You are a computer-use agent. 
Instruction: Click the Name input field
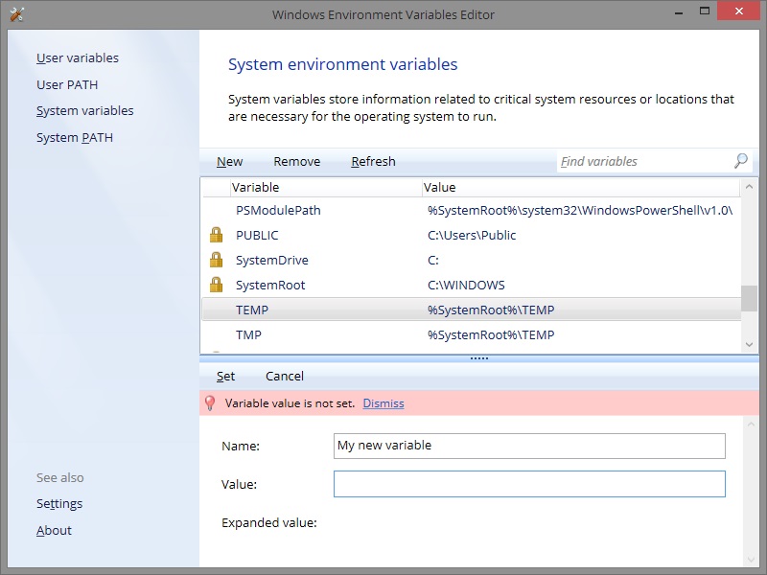[529, 446]
